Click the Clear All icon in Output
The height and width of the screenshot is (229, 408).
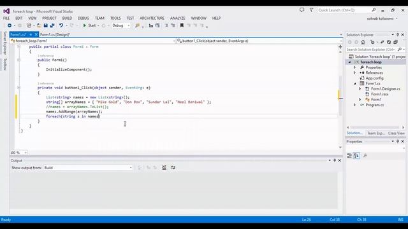(x=164, y=168)
